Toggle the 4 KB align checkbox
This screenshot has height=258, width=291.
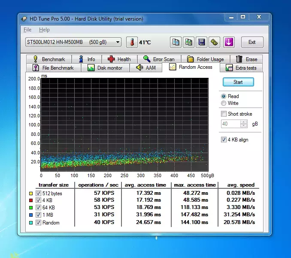click(x=224, y=140)
